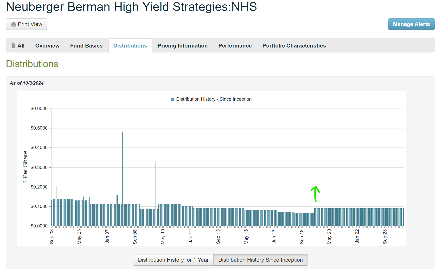Image resolution: width=438 pixels, height=269 pixels.
Task: Click the Distribution History - Since Inception legend label
Action: pyautogui.click(x=214, y=99)
